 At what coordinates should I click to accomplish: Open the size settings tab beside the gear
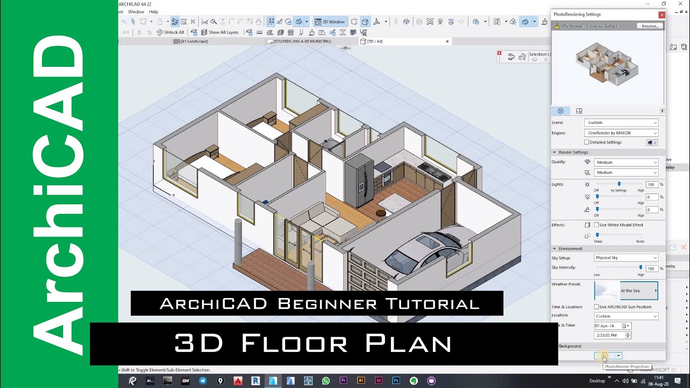pyautogui.click(x=579, y=111)
